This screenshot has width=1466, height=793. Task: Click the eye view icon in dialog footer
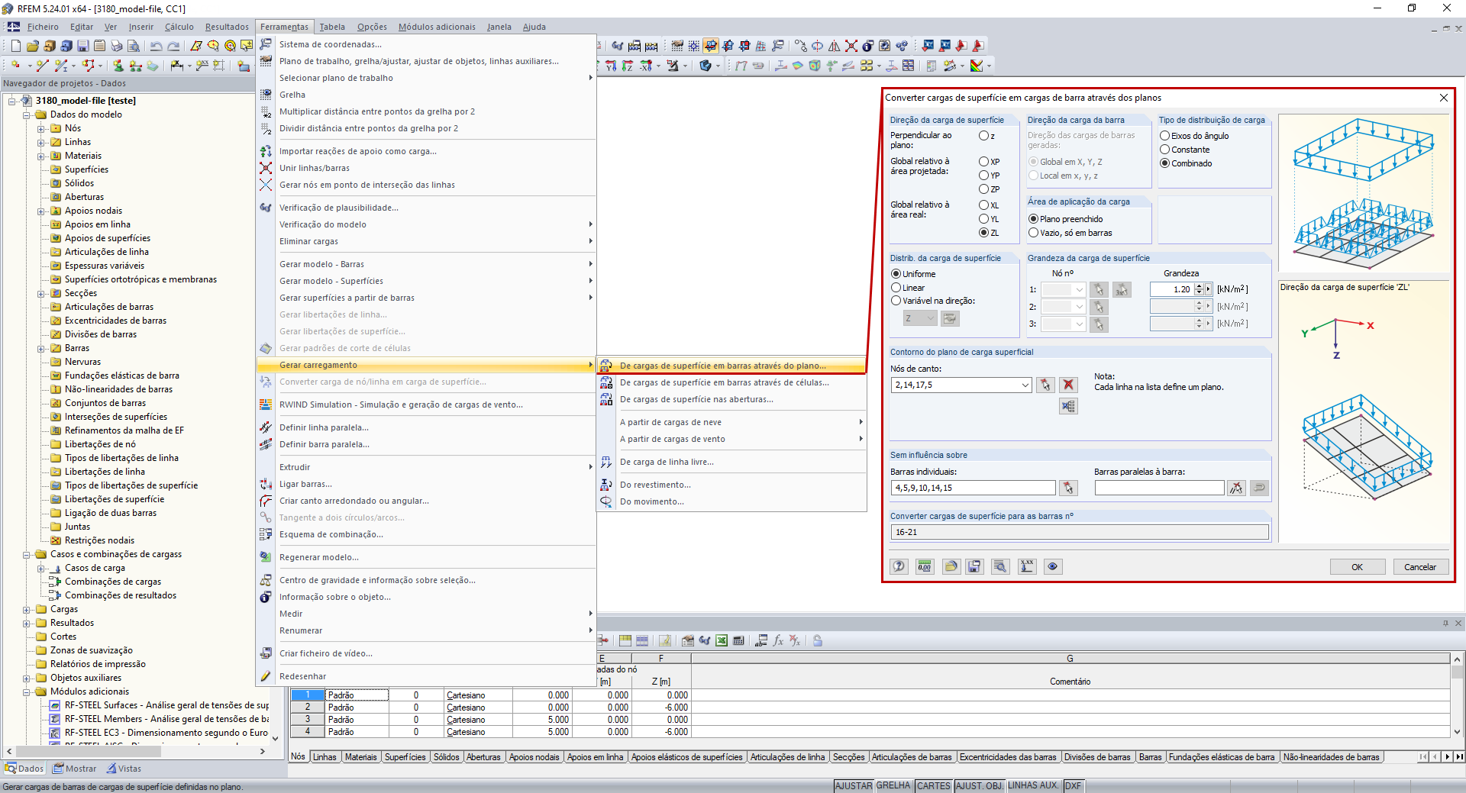point(1053,566)
